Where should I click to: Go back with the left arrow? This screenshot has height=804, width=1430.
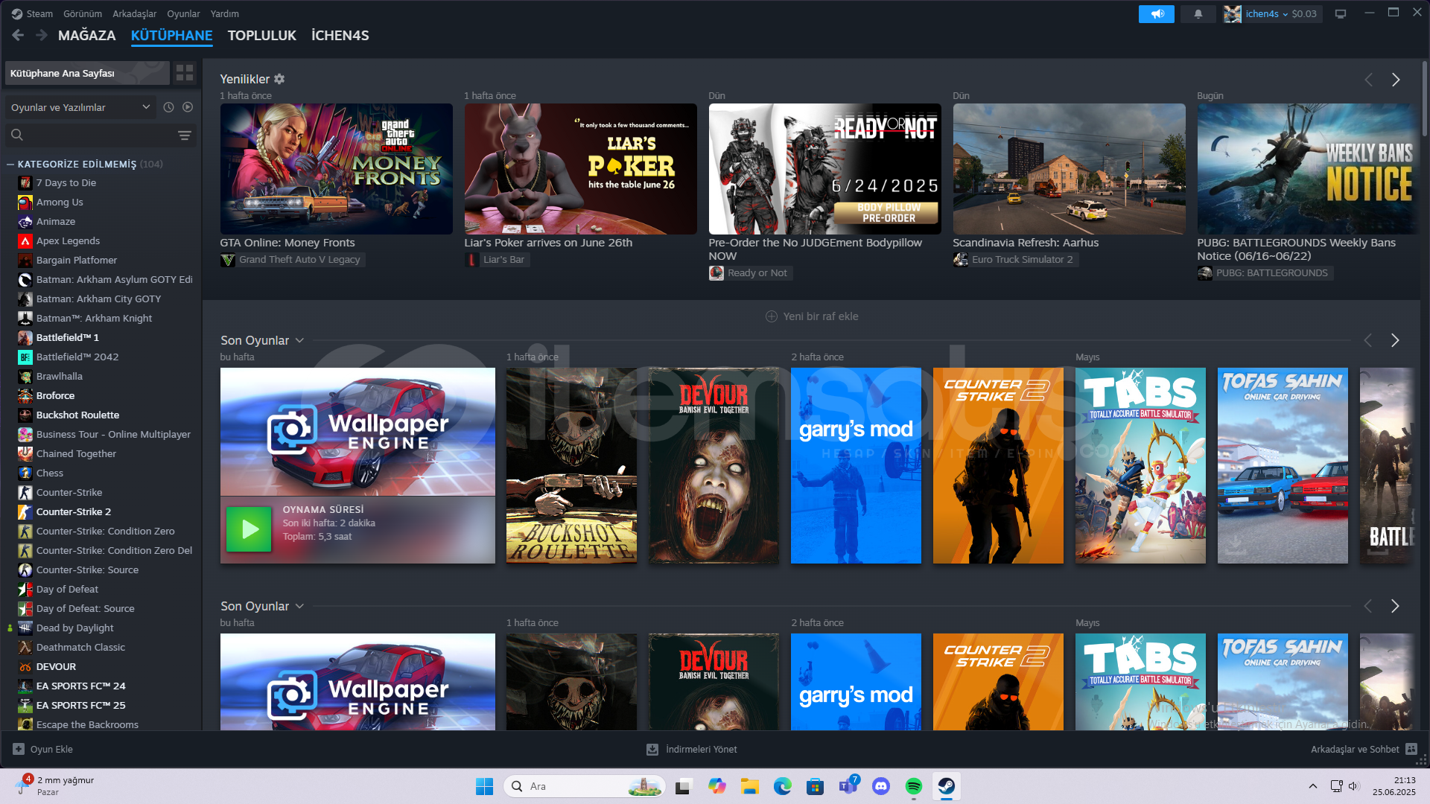coord(18,35)
